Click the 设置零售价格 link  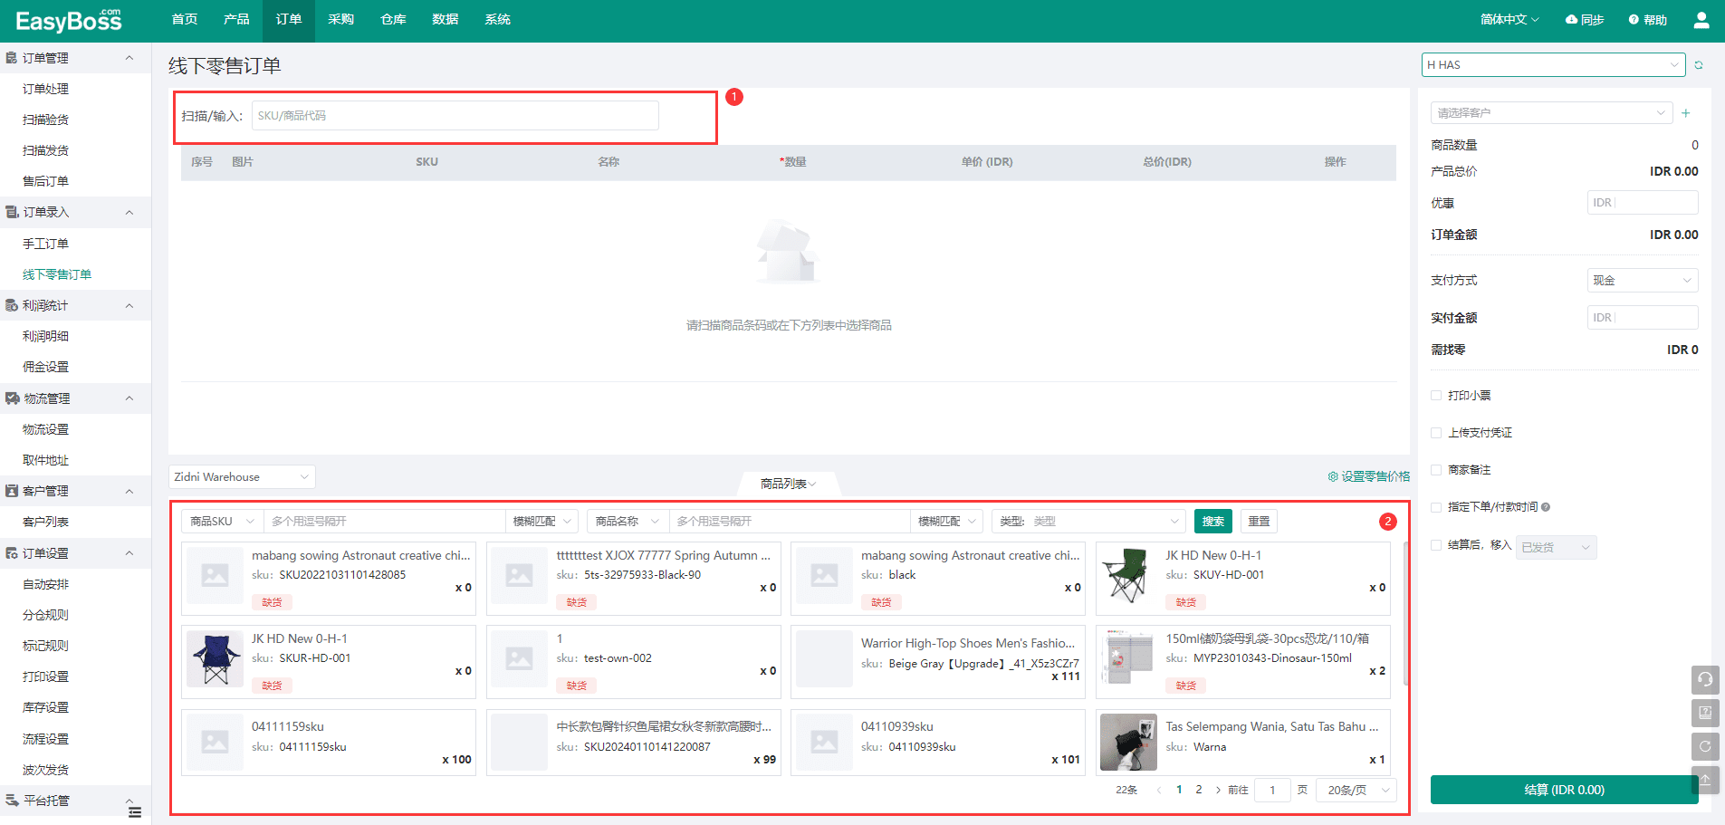click(x=1368, y=476)
